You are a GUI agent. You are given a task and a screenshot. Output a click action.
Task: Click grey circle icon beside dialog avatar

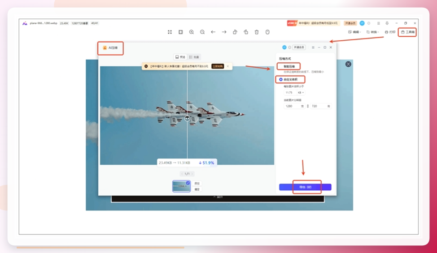289,47
